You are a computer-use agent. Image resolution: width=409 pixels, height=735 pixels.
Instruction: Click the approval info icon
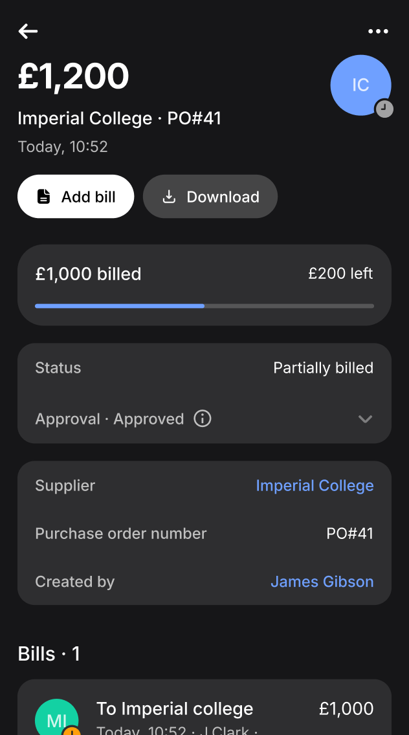[x=203, y=419]
